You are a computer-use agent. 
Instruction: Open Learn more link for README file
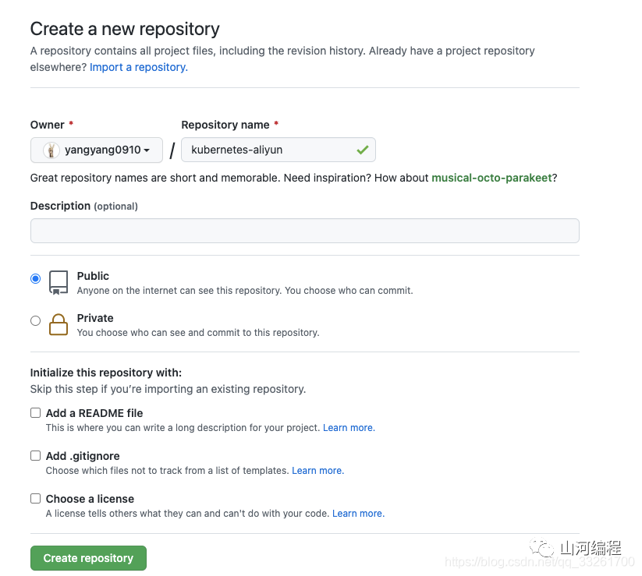(x=349, y=427)
